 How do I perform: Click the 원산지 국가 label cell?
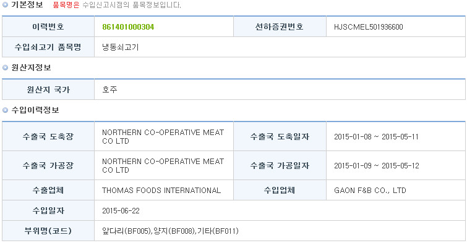pos(48,89)
